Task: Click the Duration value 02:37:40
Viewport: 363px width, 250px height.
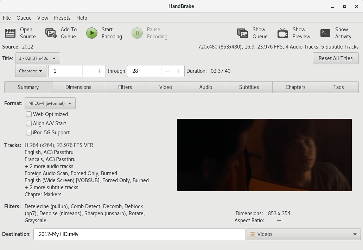Action: tap(221, 71)
